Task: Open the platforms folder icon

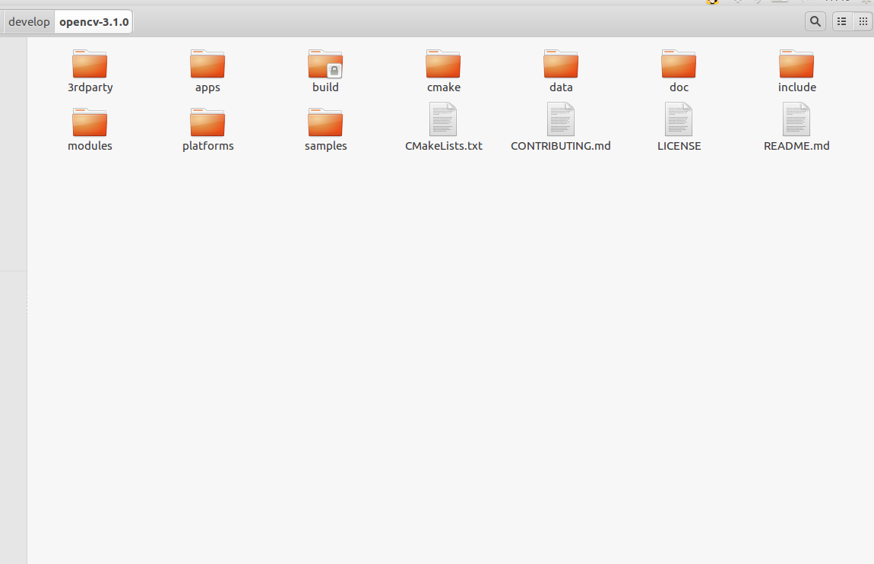Action: [x=207, y=122]
